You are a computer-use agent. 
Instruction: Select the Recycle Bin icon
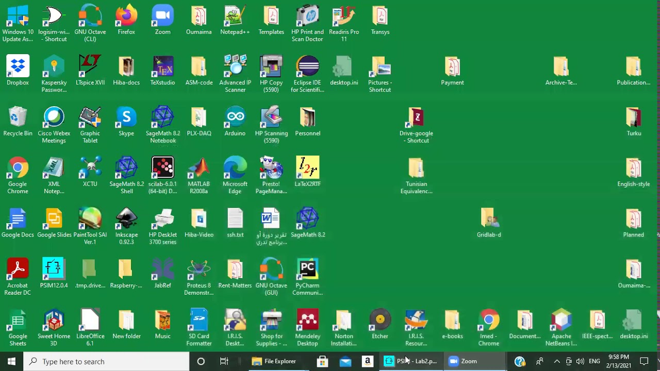click(18, 122)
